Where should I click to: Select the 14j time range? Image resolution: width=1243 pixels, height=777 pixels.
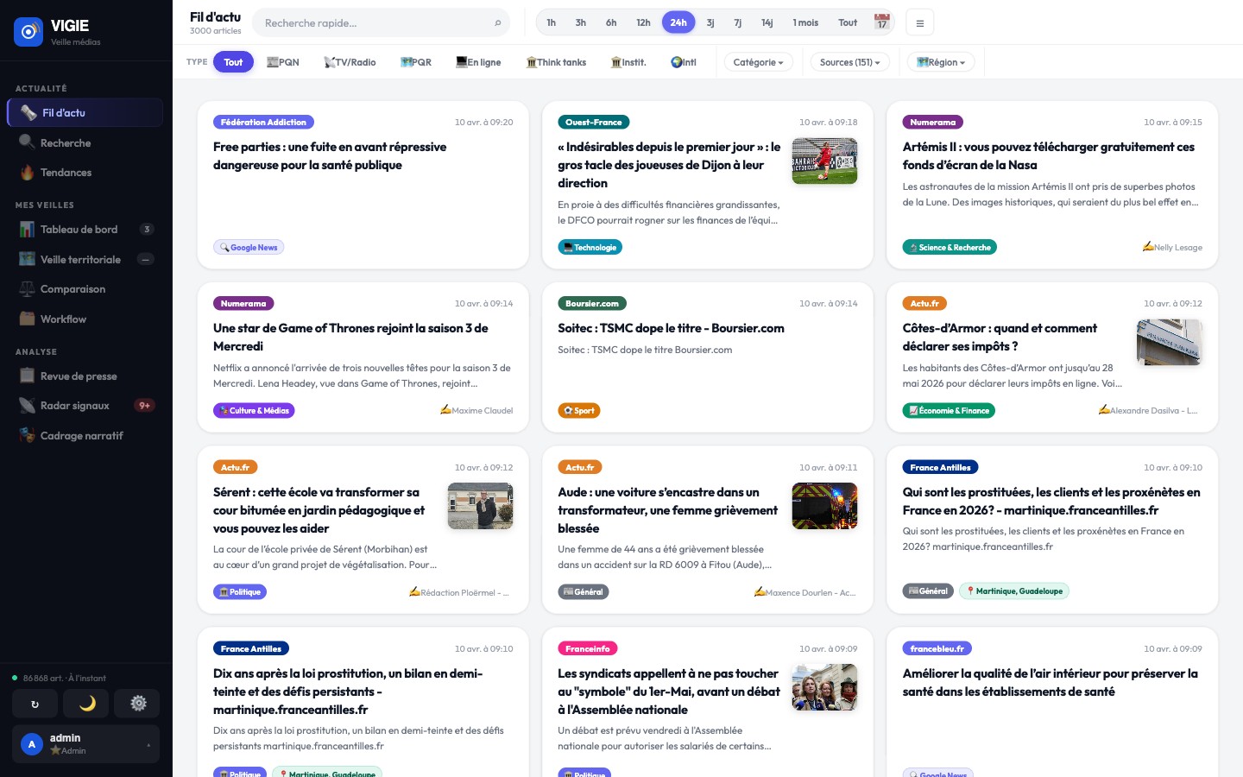tap(767, 22)
